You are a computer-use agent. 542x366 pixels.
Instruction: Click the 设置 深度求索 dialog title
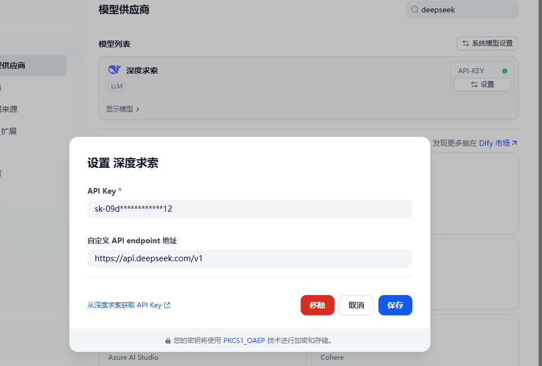tap(123, 163)
